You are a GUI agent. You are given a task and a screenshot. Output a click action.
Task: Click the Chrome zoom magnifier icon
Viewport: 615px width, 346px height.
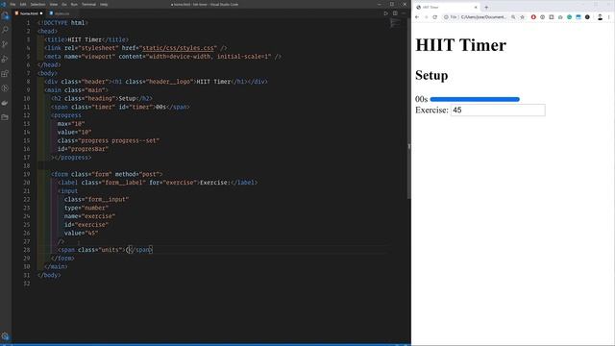pyautogui.click(x=513, y=17)
